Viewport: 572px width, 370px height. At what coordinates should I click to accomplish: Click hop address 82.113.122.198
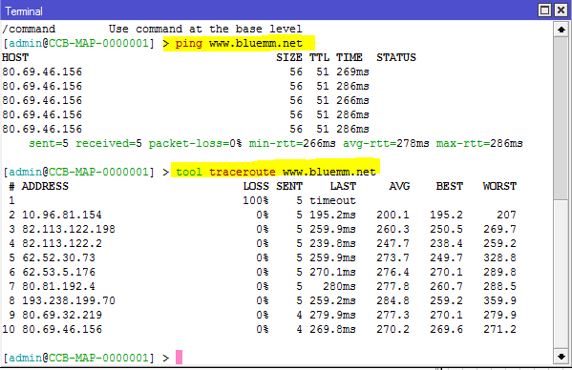(69, 229)
